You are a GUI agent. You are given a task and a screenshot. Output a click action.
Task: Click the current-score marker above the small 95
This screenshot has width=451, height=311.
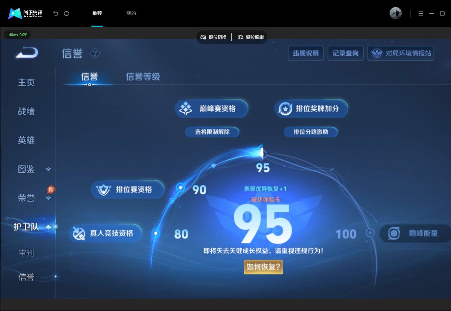coord(261,152)
